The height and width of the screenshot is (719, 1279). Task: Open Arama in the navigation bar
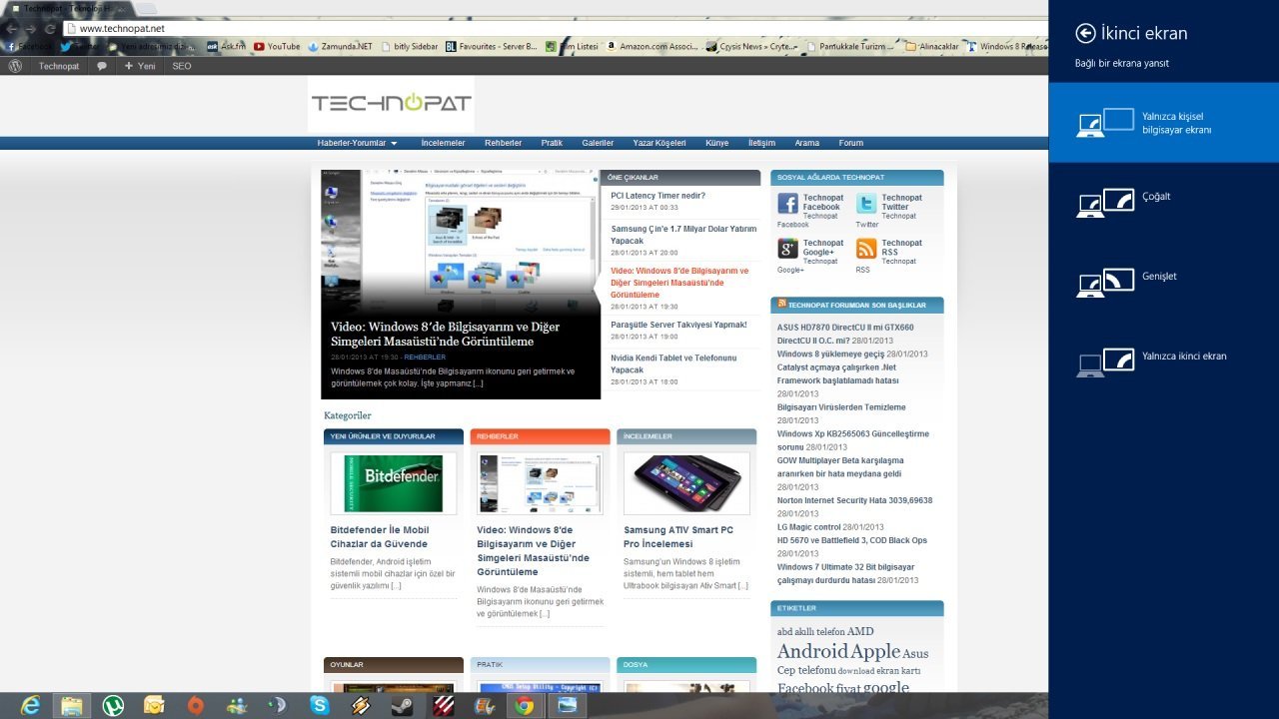coord(806,143)
